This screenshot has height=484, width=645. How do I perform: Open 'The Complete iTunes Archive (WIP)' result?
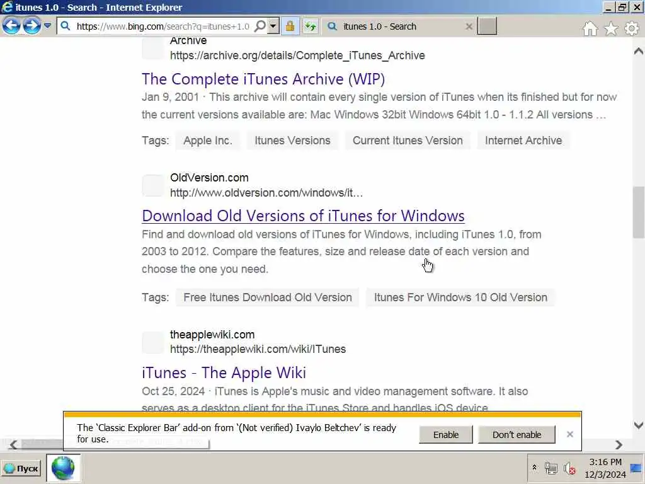tap(263, 79)
